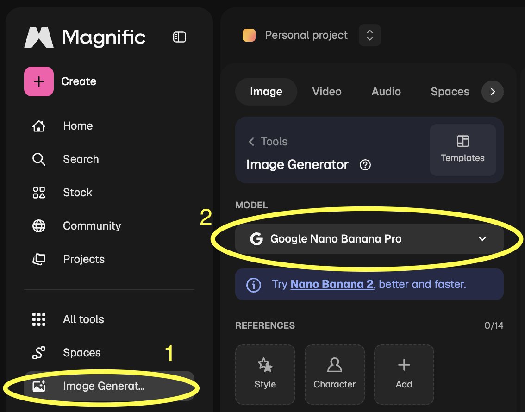Show more tabs with the right arrow
Image resolution: width=525 pixels, height=412 pixels.
click(493, 92)
